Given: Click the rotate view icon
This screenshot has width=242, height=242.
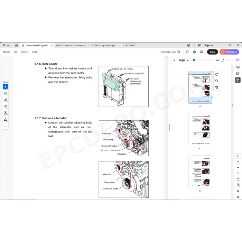Looking at the screenshot, I should click(238, 179).
